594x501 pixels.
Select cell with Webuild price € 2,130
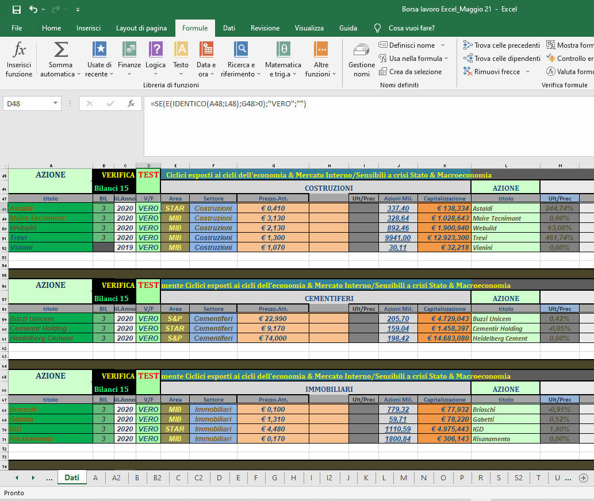(x=273, y=228)
